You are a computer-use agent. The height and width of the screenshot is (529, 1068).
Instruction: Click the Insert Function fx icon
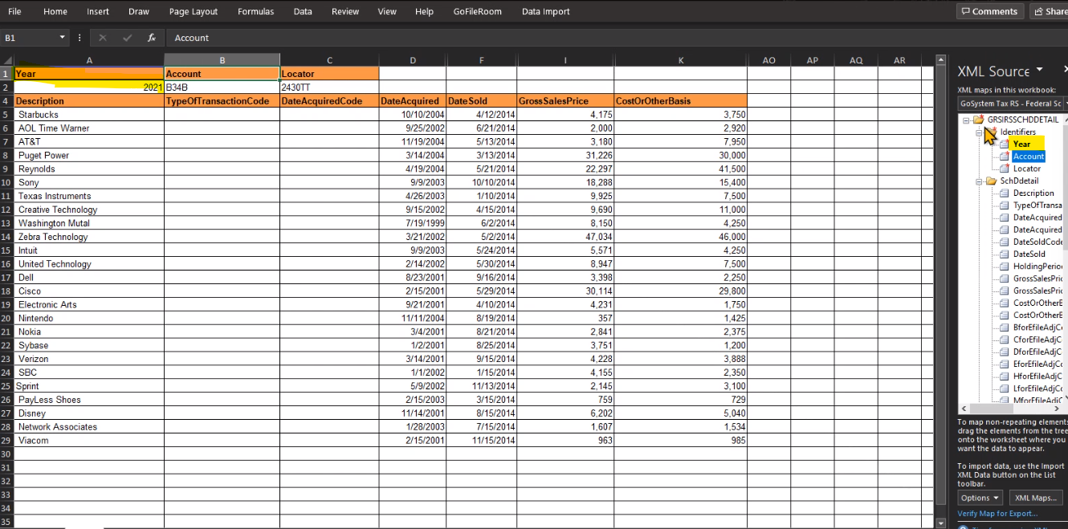coord(152,38)
